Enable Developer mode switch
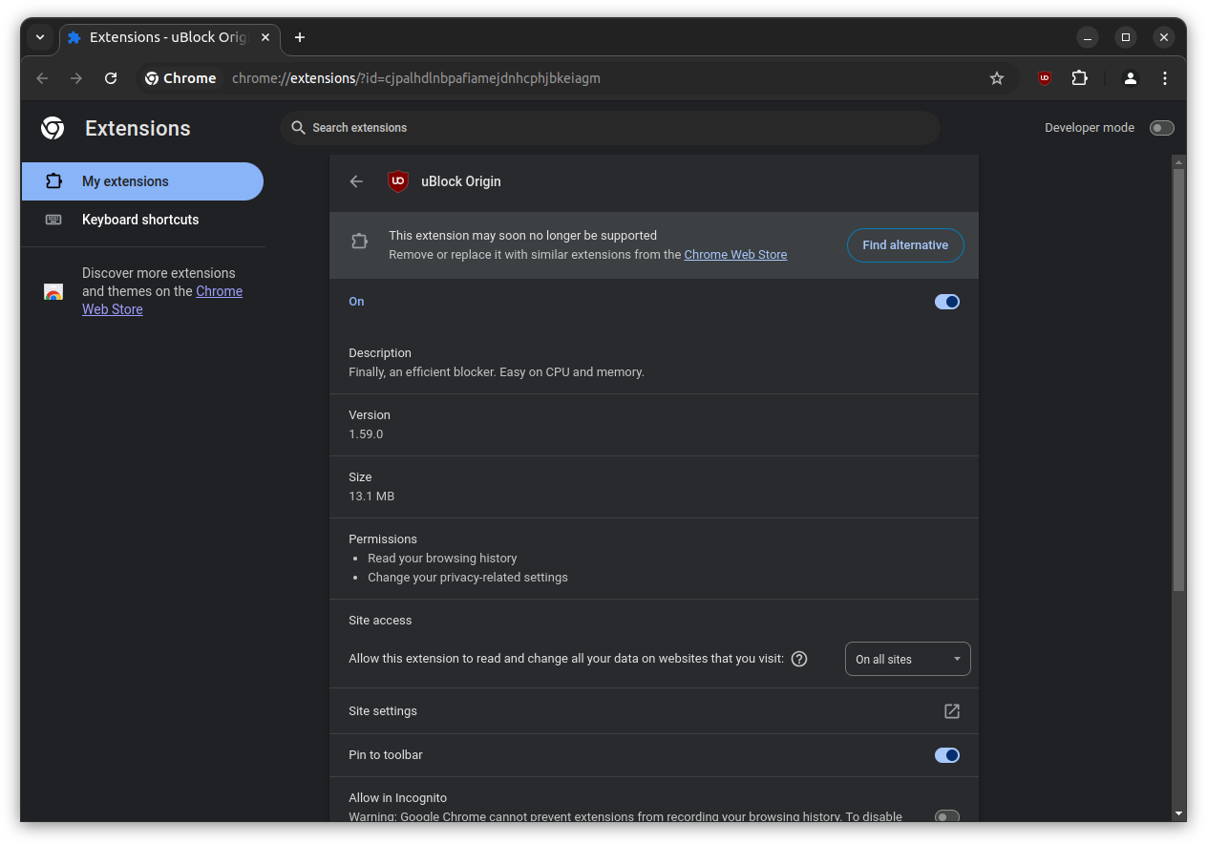 [x=1161, y=128]
